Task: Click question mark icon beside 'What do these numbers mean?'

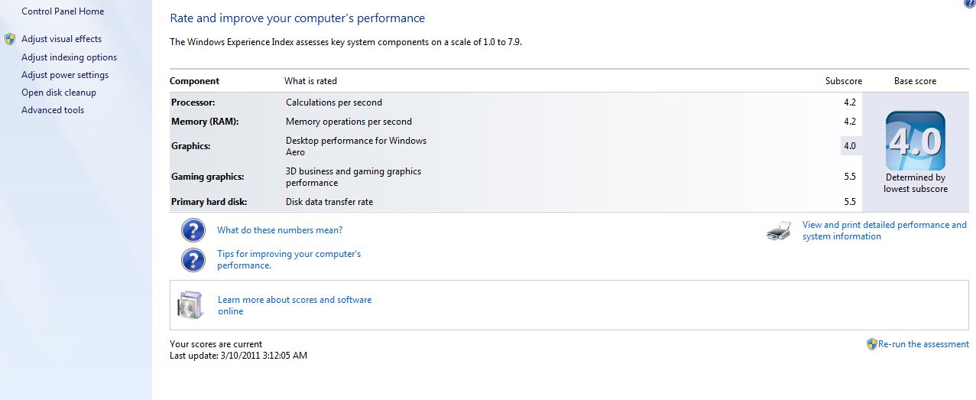Action: [x=193, y=230]
